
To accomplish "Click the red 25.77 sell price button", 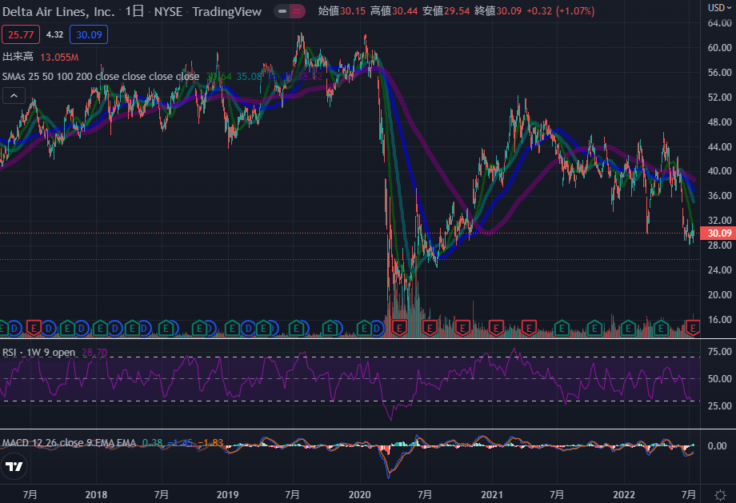I will click(21, 34).
